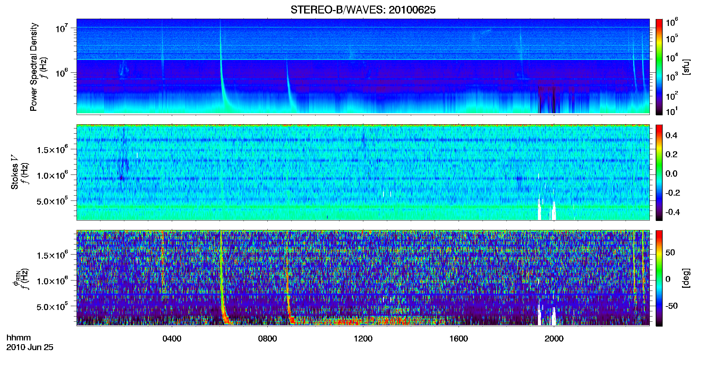The height and width of the screenshot is (374, 726).
Task: Click the 1.0×10⁶ tick label on the Stokes V panel
Action: pos(52,175)
